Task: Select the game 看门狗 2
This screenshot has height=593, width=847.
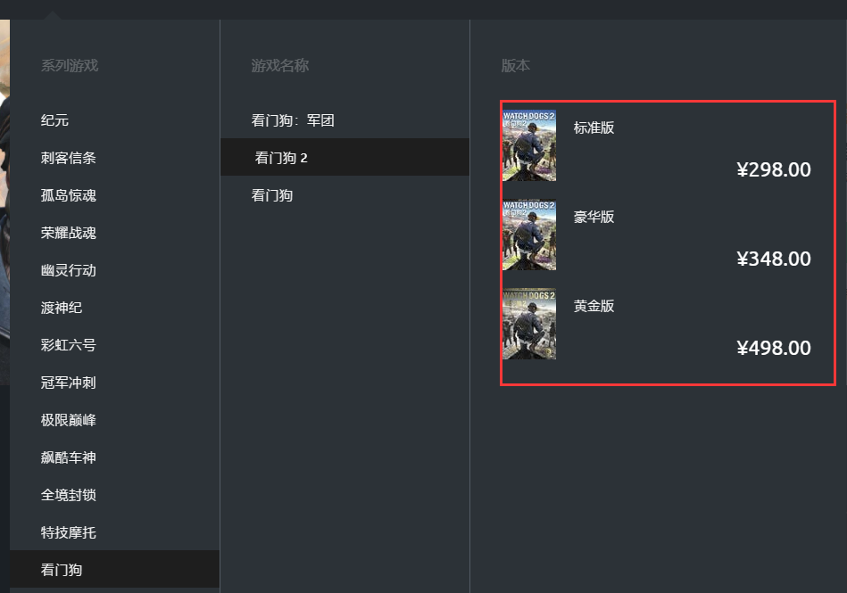Action: 281,158
